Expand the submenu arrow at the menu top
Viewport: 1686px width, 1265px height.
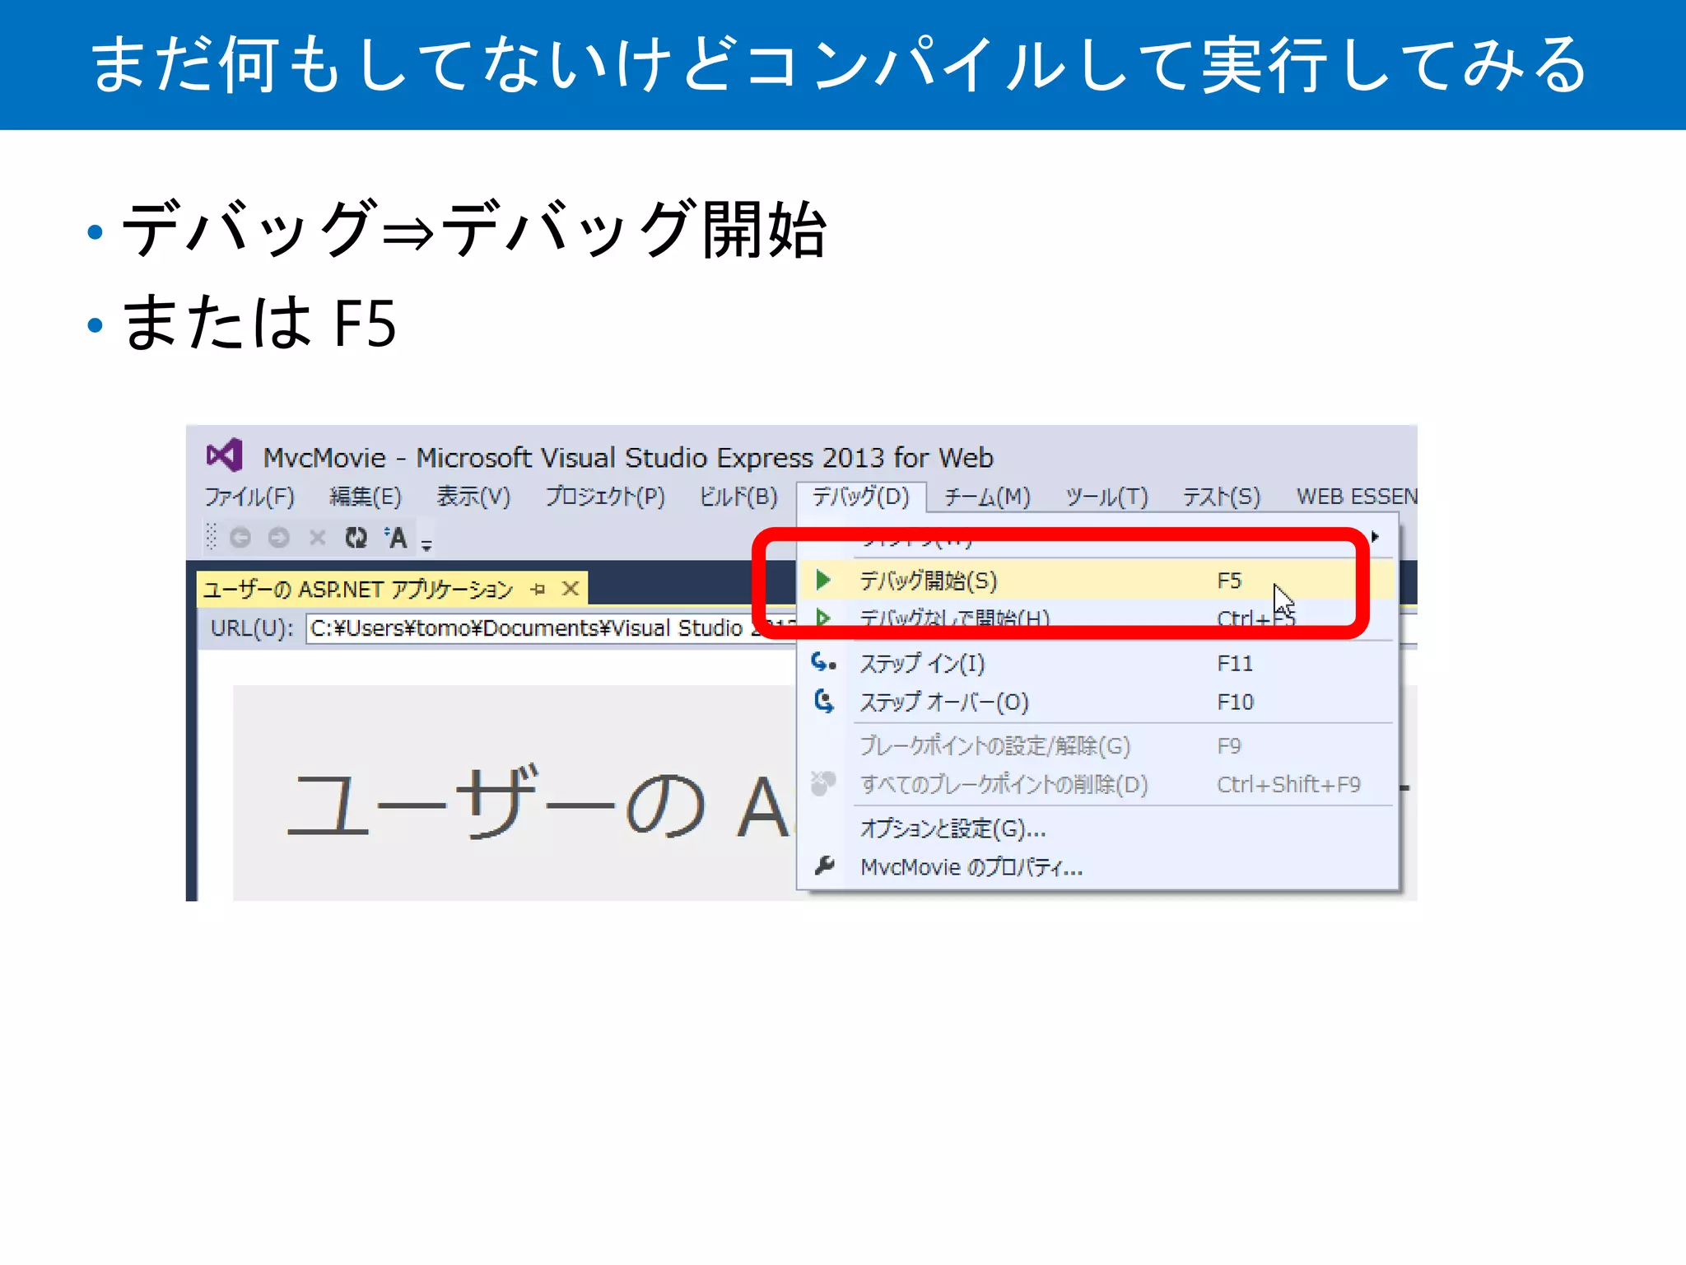(x=1374, y=537)
